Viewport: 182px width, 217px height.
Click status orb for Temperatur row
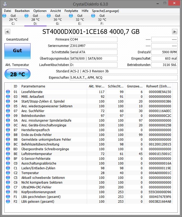tap(8, 173)
